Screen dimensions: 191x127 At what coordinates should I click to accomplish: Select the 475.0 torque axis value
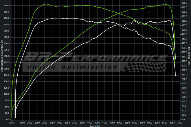tap(184, 34)
